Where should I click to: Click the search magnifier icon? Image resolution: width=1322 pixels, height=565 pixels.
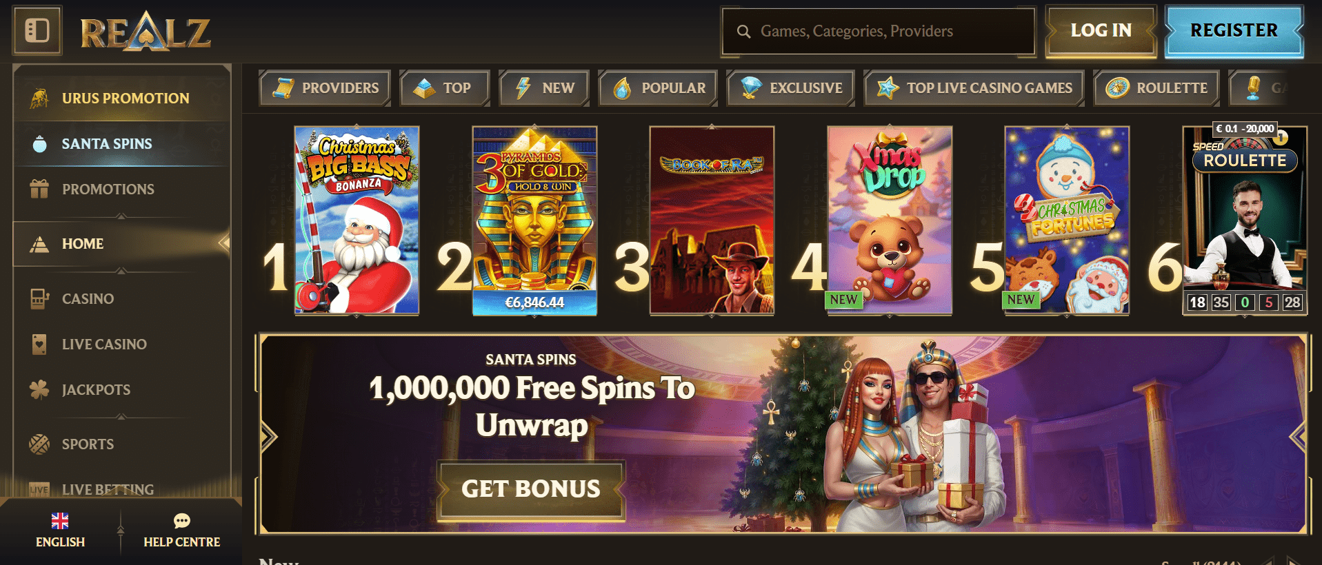click(x=743, y=31)
